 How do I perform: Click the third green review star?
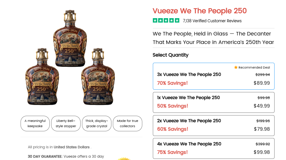click(x=166, y=20)
